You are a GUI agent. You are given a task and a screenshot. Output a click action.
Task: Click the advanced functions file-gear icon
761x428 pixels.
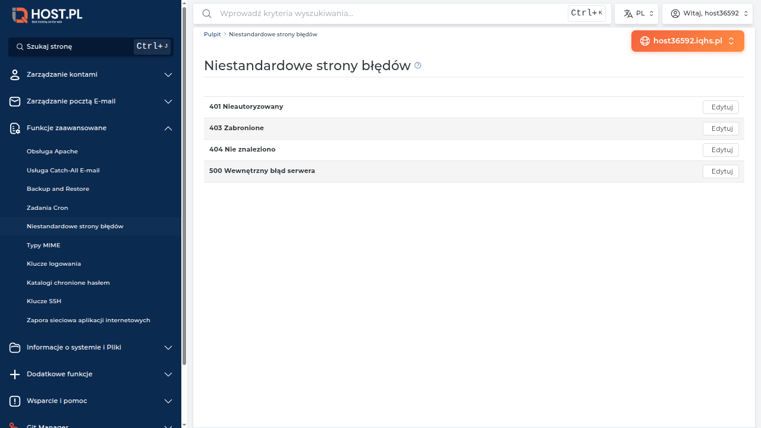pyautogui.click(x=15, y=128)
